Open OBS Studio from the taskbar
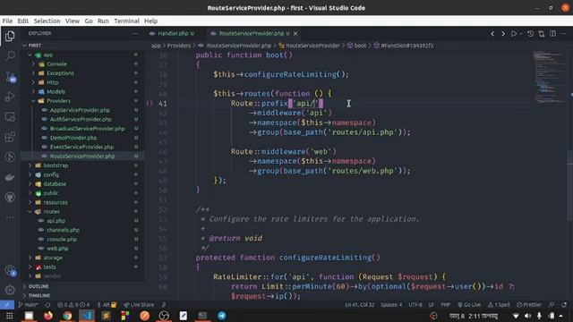The image size is (573, 322). pos(164,316)
